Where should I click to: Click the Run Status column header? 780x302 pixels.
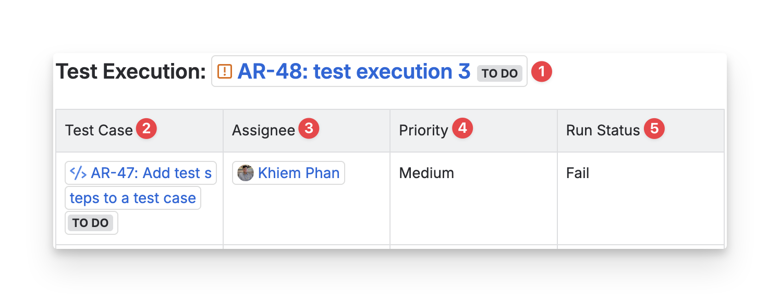[603, 130]
